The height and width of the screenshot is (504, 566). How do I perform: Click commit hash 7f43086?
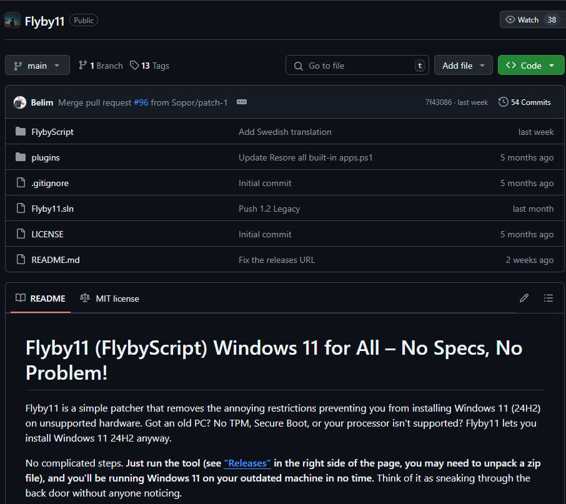tap(438, 102)
